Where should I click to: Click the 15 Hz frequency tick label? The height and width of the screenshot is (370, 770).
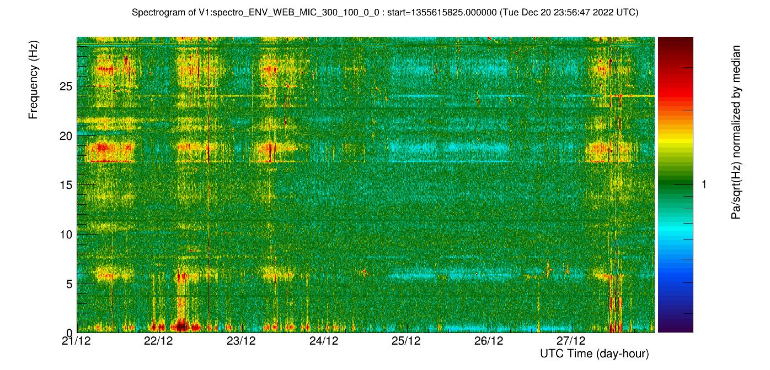pos(67,185)
